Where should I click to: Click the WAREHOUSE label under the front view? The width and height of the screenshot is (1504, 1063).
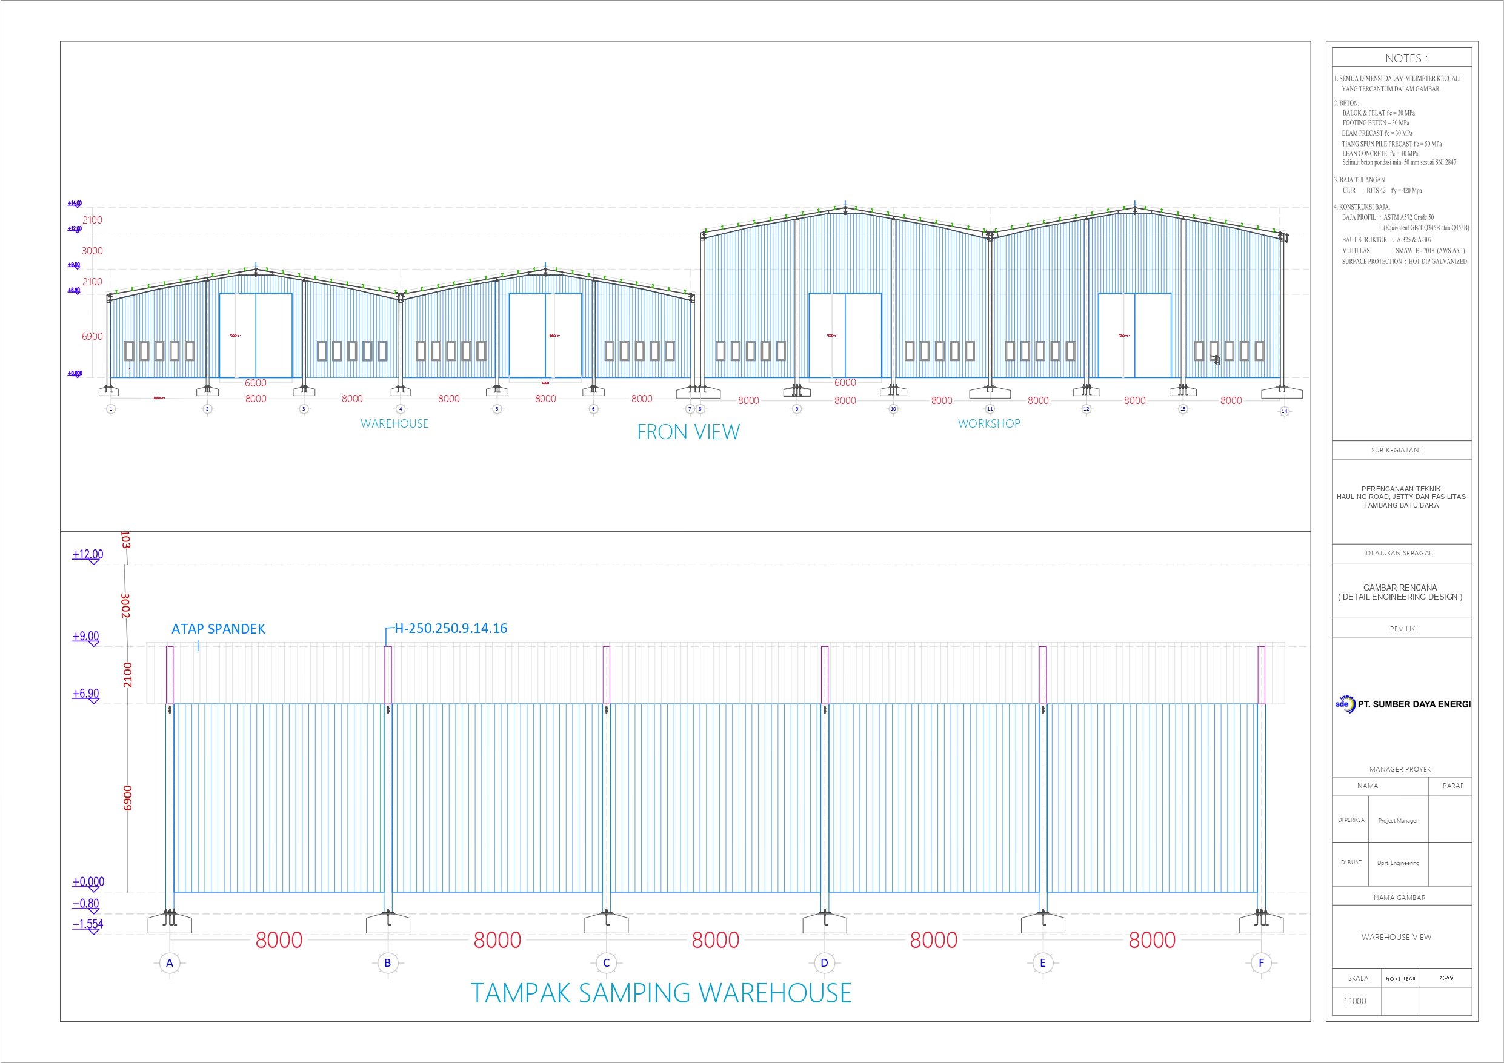(x=394, y=424)
